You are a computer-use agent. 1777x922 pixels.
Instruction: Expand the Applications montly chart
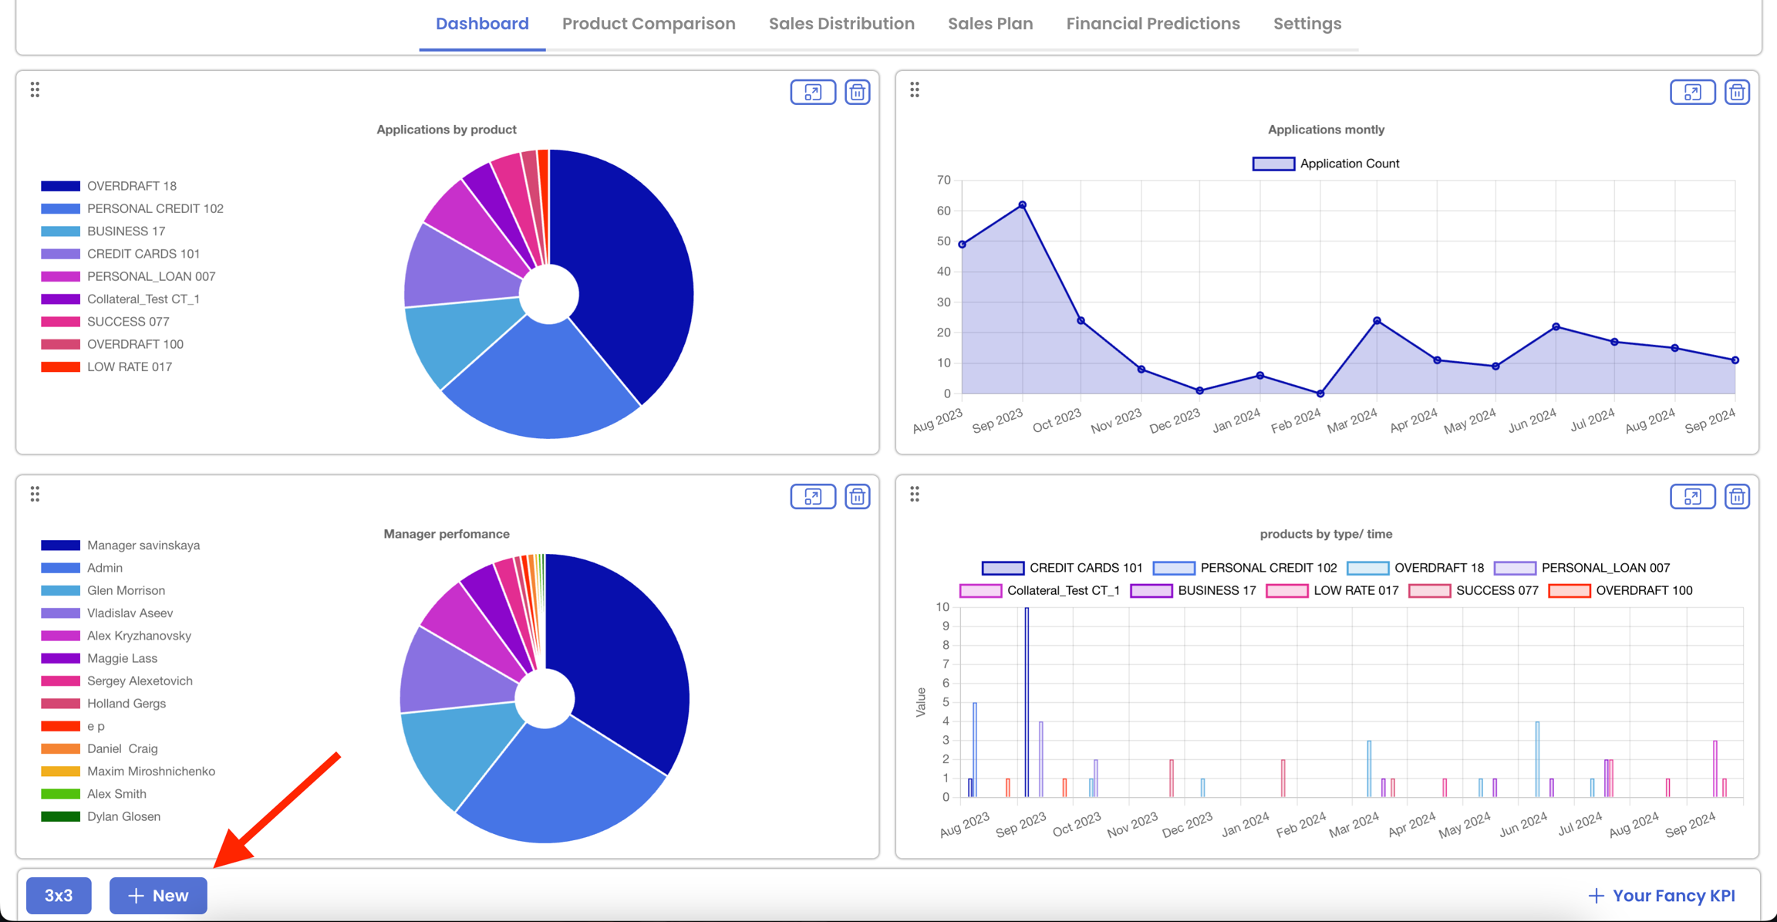(1692, 93)
